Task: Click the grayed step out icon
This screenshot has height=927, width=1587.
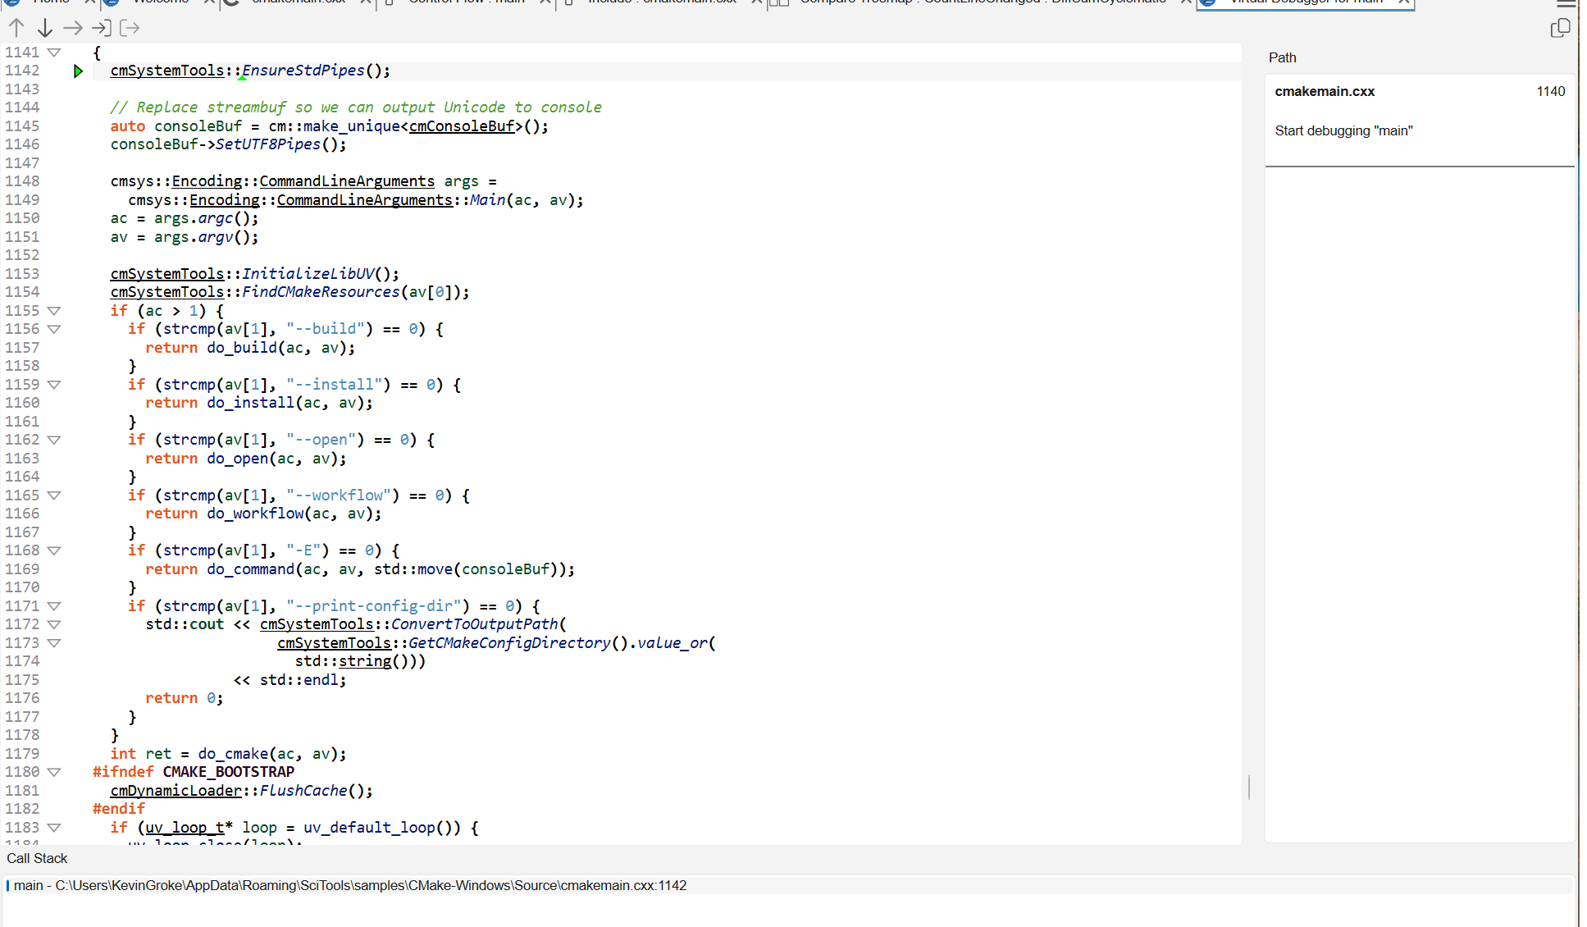Action: tap(130, 28)
